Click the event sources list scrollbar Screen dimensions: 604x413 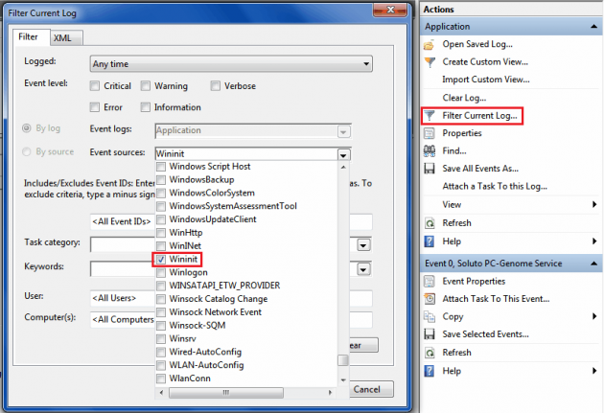click(x=343, y=268)
